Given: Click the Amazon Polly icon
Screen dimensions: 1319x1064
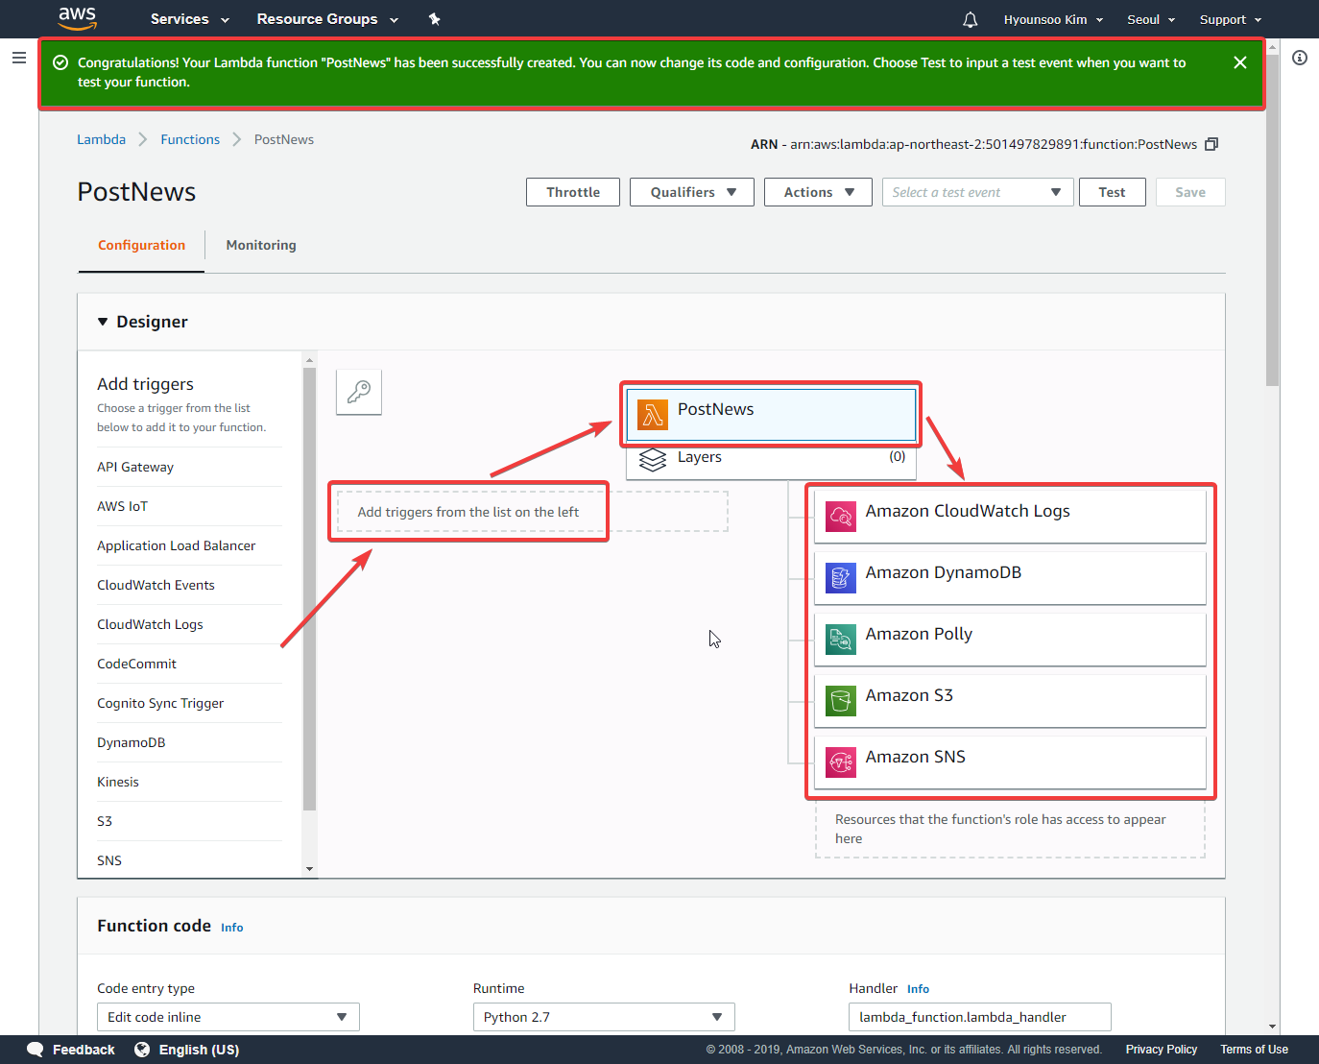Looking at the screenshot, I should [x=841, y=639].
